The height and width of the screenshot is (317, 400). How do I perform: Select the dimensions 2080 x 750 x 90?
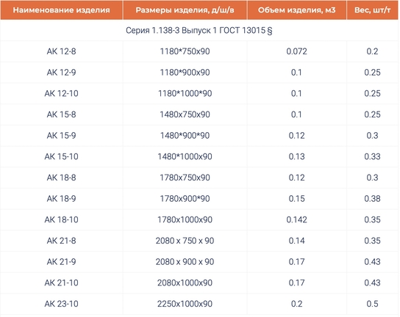click(x=185, y=241)
